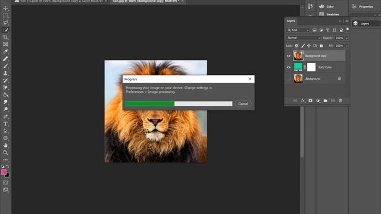Open the Kind filter dropdown

coord(298,30)
